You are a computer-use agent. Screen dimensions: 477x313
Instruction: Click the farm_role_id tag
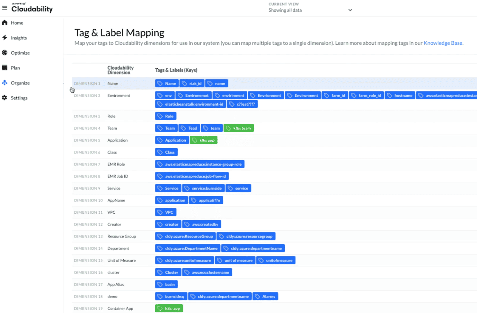point(366,95)
